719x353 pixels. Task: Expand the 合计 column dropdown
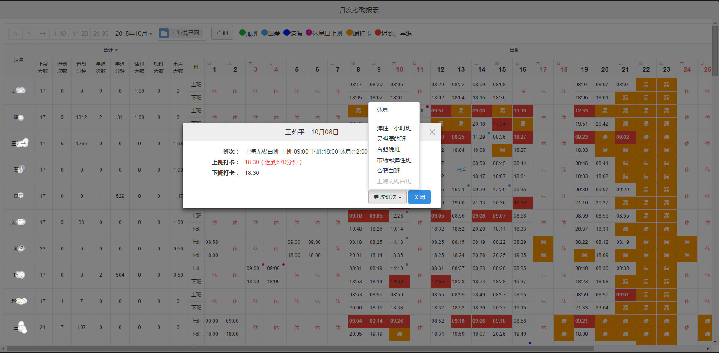pos(111,50)
